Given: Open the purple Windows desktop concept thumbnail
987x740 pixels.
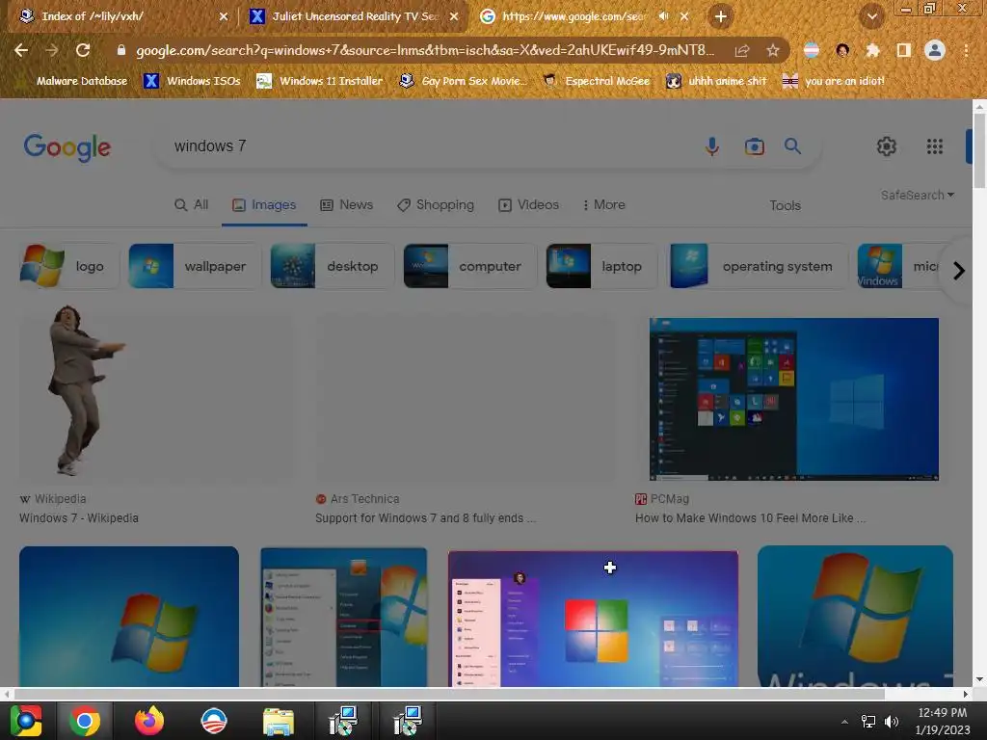Looking at the screenshot, I should click(593, 619).
